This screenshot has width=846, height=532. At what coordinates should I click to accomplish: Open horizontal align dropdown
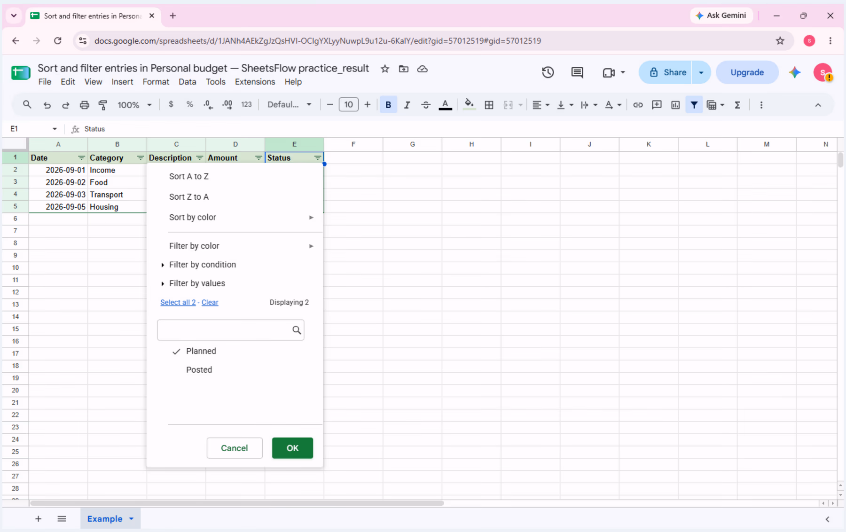(541, 105)
